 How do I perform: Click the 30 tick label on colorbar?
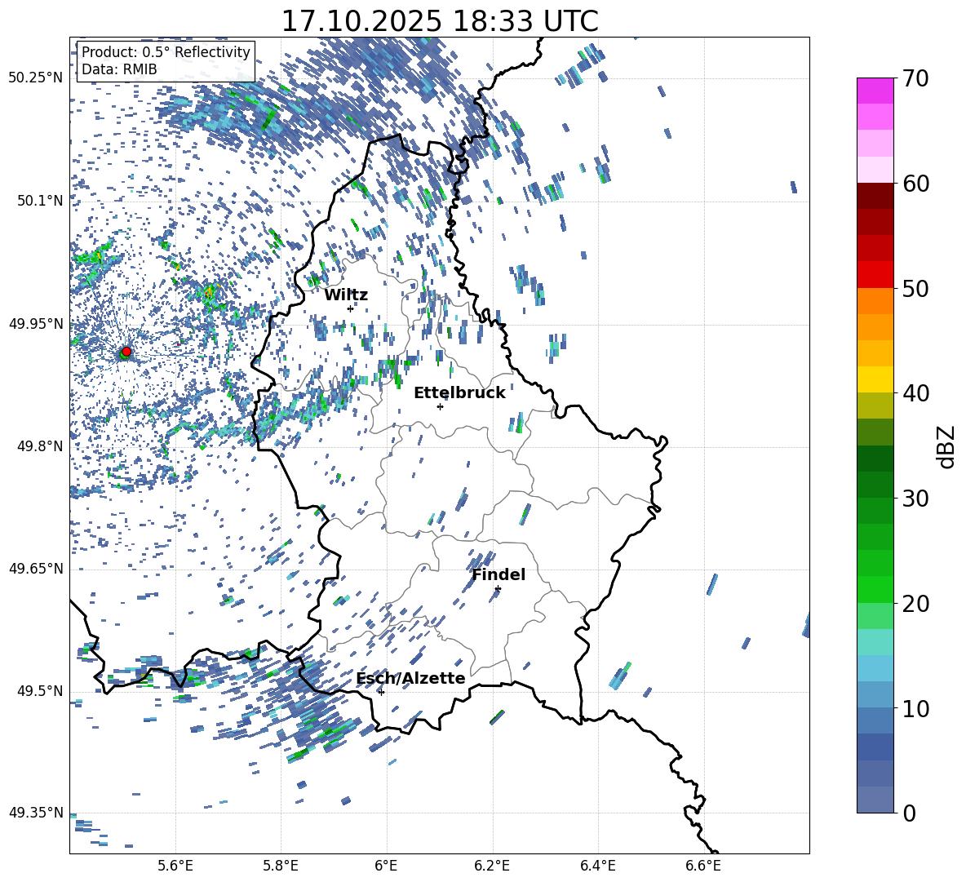[x=915, y=499]
